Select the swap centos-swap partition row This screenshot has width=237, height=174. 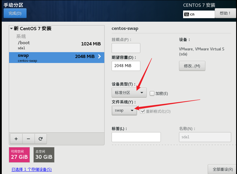pos(57,58)
